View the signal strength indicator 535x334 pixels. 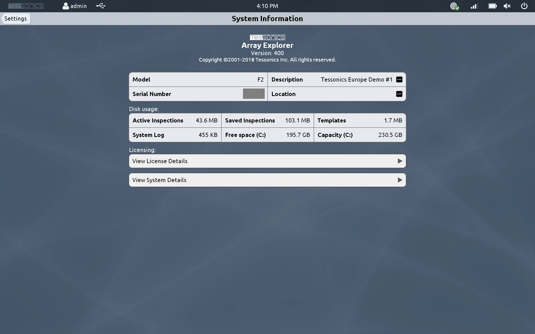click(474, 6)
